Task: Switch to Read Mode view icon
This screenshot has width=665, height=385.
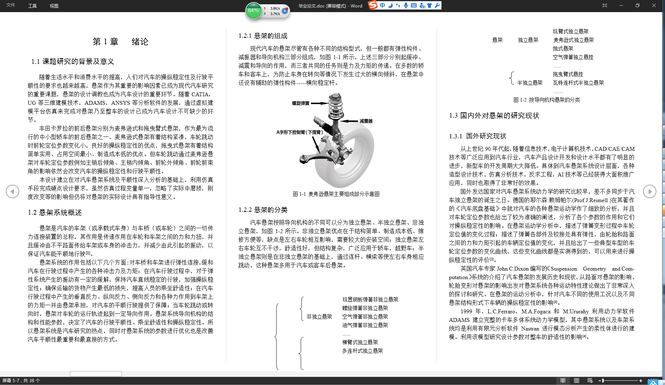Action: [x=563, y=380]
